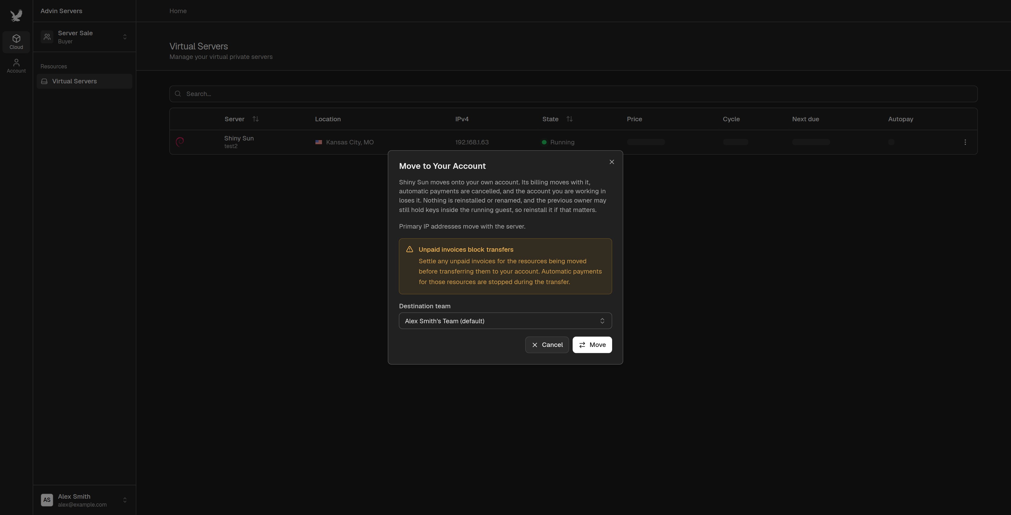This screenshot has height=515, width=1011.
Task: Click the Next due column header
Action: coord(805,119)
